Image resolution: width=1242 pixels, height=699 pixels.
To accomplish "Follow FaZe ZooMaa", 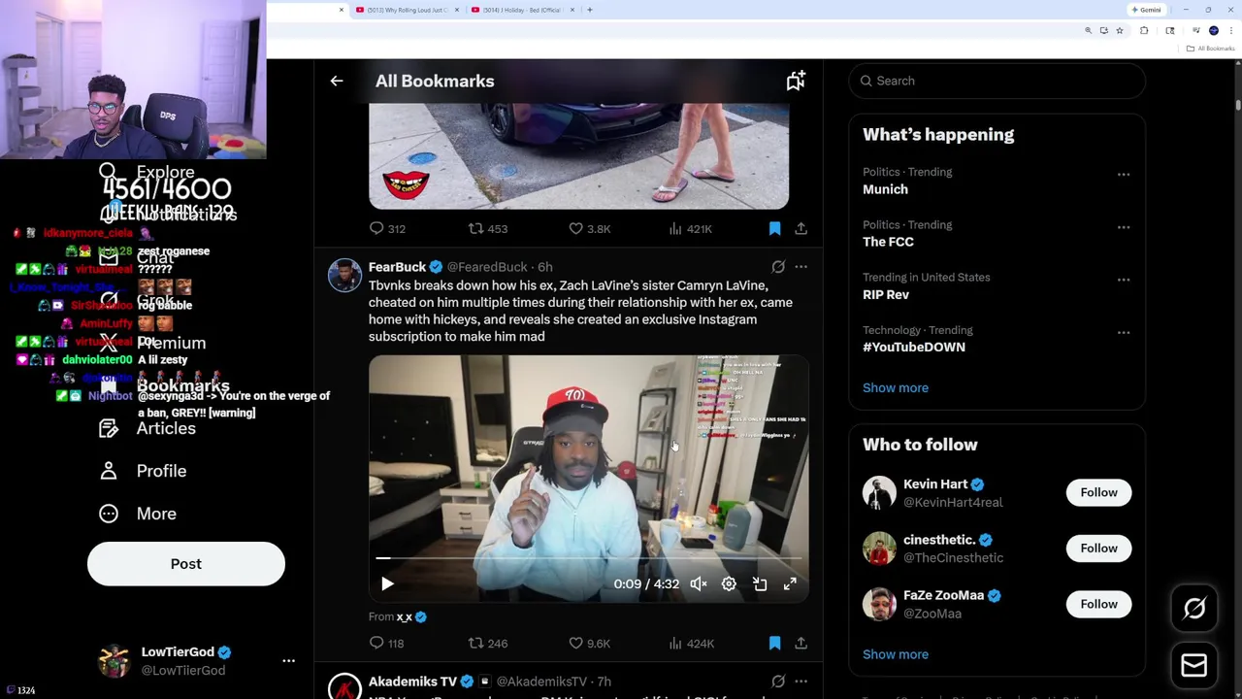I will point(1098,604).
